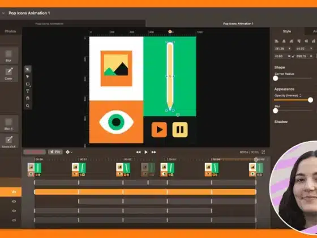The height and width of the screenshot is (238, 317).
Task: Pick the Selection arrow tool
Action: (28, 69)
